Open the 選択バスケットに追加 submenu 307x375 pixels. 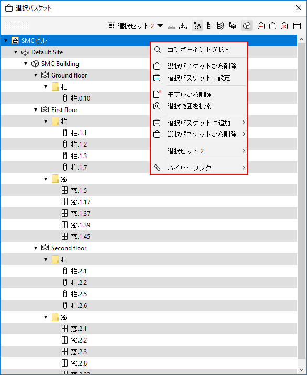(199, 123)
